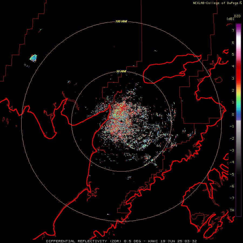This screenshot has height=243, width=243.
Task: Click the -4 dB scale tick label
Action: [232, 162]
